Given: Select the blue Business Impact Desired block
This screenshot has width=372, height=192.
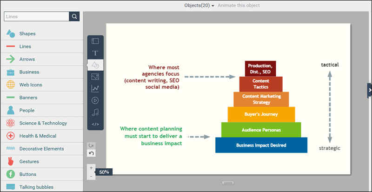Looking at the screenshot, I should click(x=261, y=145).
